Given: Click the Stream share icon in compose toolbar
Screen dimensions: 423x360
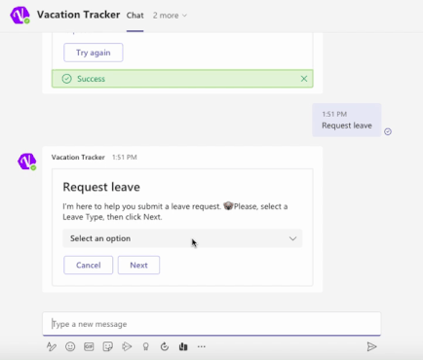Looking at the screenshot, I should click(127, 346).
